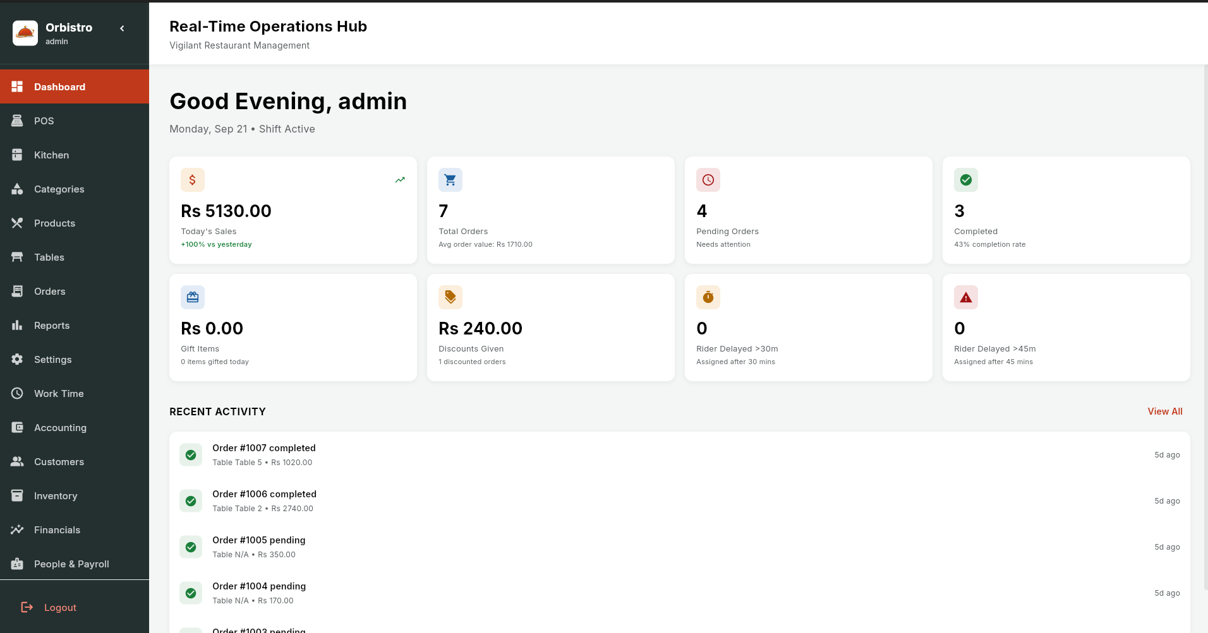Image resolution: width=1208 pixels, height=633 pixels.
Task: Open the POS register icon
Action: [17, 121]
